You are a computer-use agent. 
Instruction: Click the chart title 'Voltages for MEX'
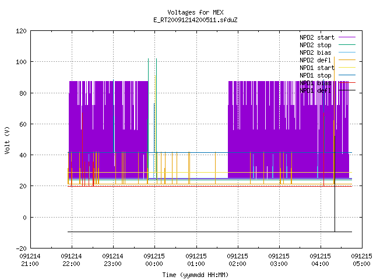(x=195, y=12)
